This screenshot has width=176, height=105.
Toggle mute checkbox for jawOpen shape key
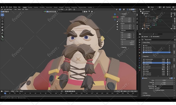point(167,64)
